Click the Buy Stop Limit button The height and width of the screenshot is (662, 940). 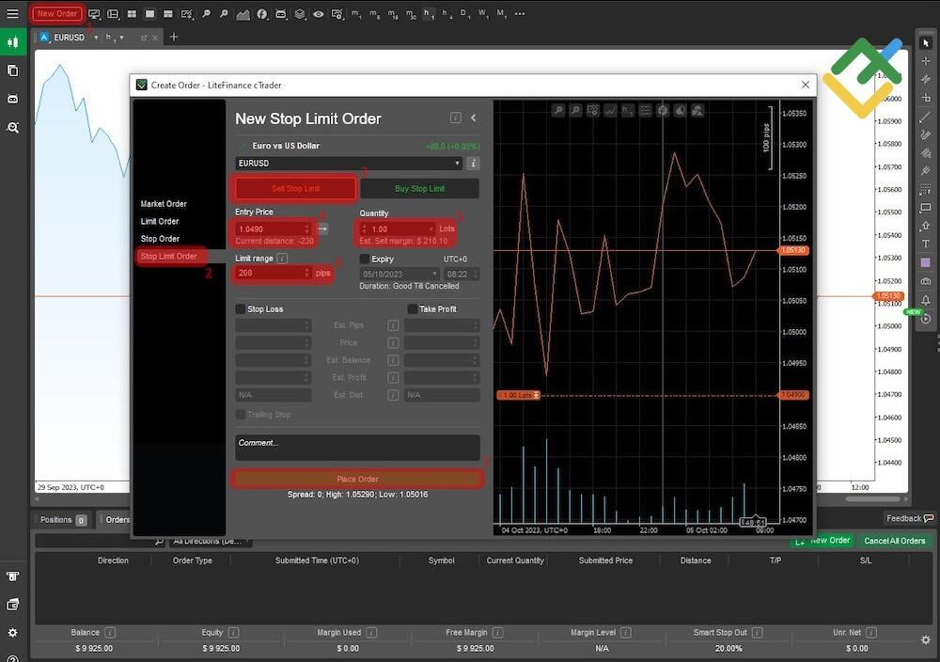419,188
